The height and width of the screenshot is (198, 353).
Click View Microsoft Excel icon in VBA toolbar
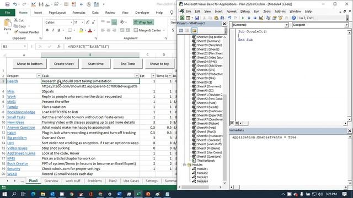click(x=182, y=18)
